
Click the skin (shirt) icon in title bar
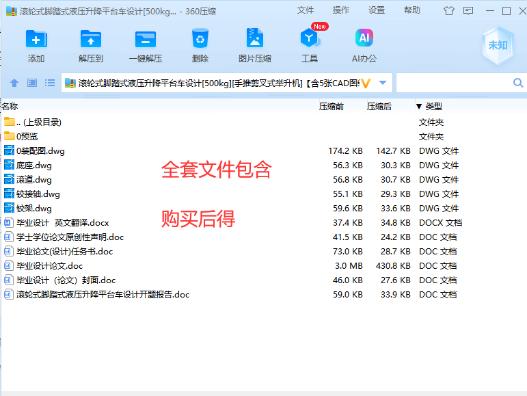(448, 11)
